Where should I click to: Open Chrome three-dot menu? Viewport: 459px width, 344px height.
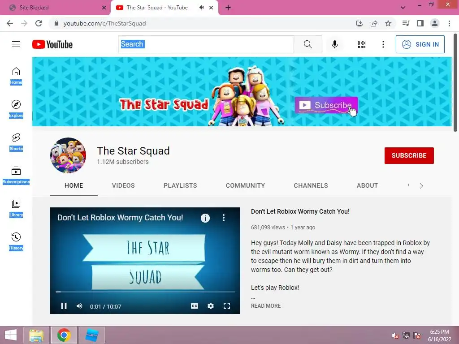(449, 23)
